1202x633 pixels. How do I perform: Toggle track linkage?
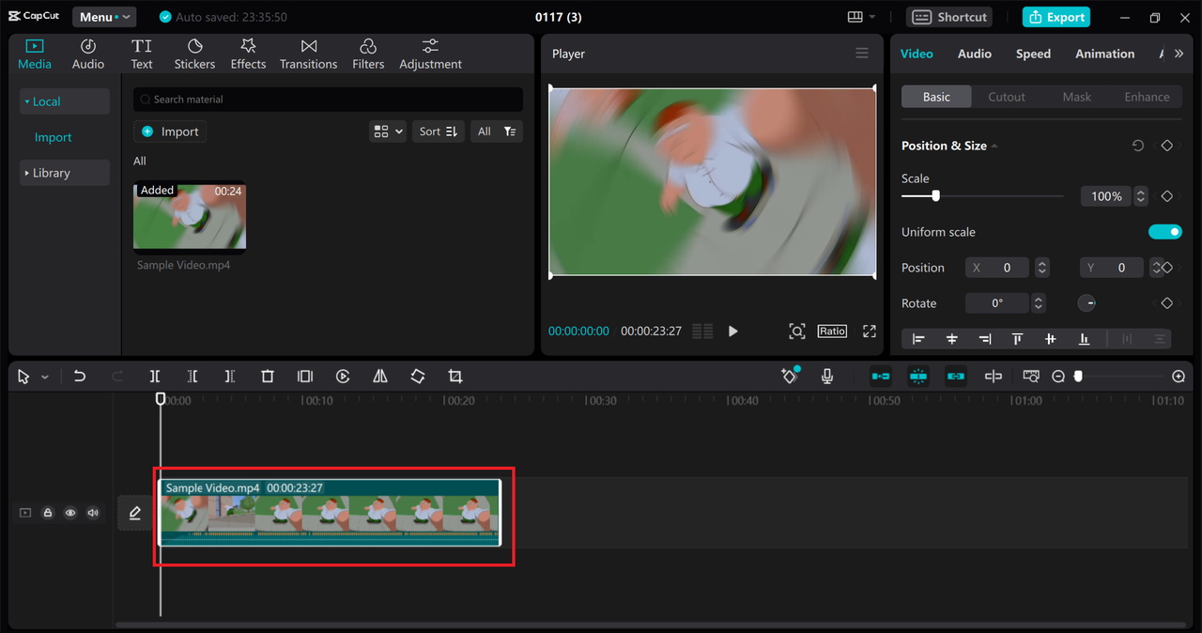pyautogui.click(x=956, y=377)
